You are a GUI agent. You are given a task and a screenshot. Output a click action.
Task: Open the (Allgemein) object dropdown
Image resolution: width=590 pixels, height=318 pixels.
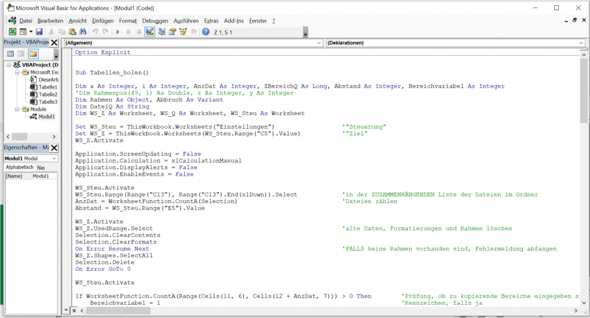(319, 43)
